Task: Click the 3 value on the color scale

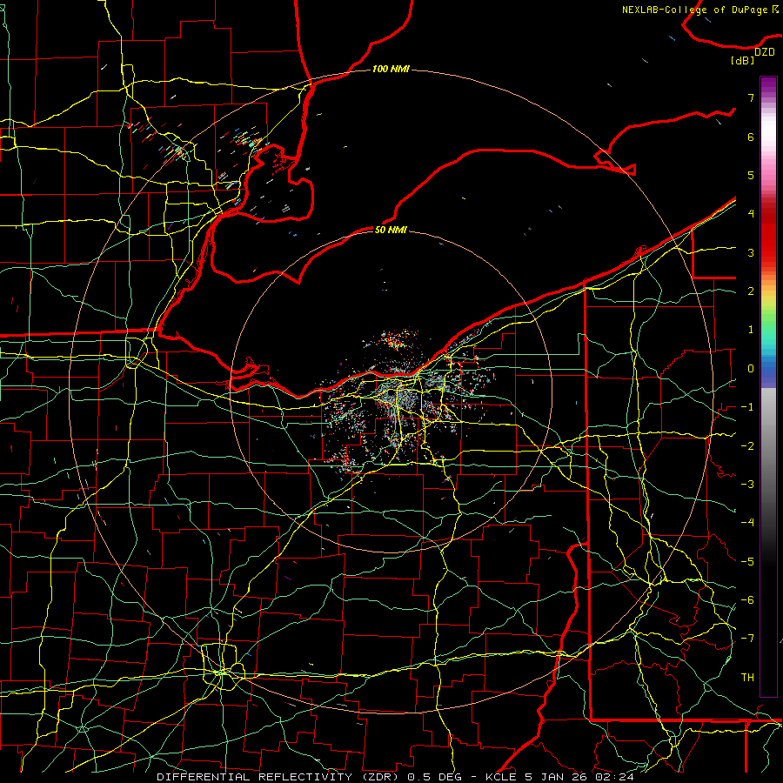Action: click(751, 252)
